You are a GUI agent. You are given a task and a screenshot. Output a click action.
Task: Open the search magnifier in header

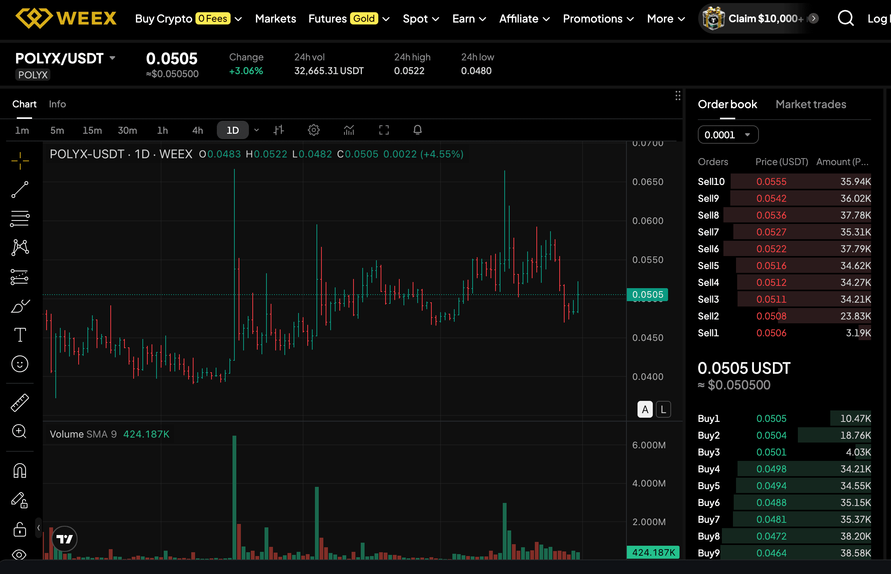coord(846,18)
